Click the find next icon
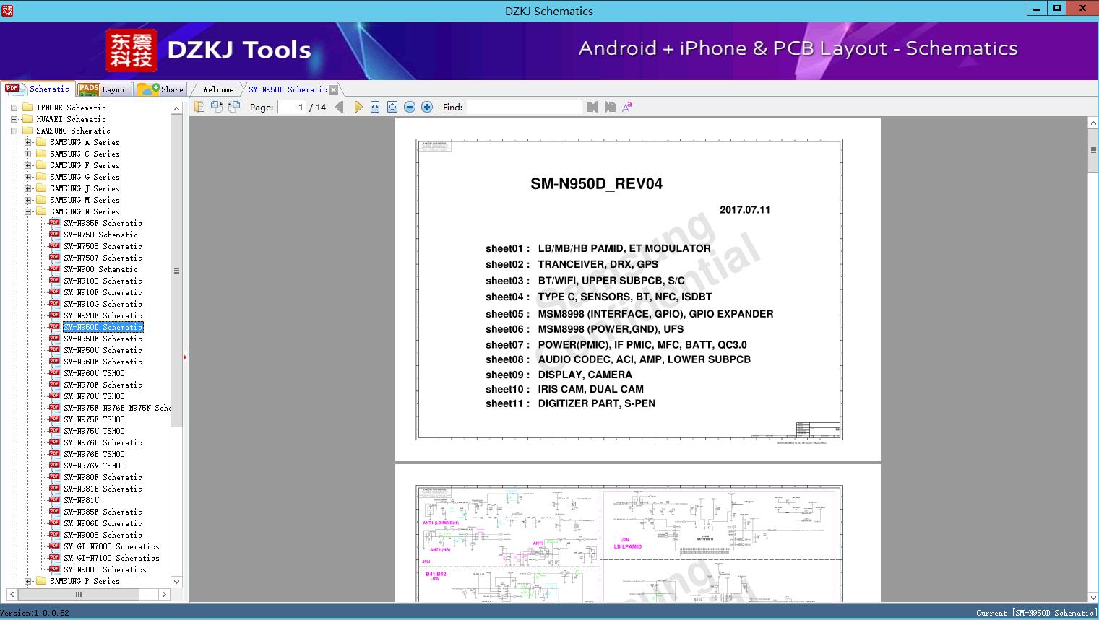Image resolution: width=1099 pixels, height=620 pixels. pyautogui.click(x=610, y=107)
